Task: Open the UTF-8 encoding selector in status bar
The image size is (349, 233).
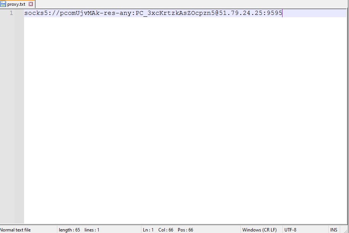Action: point(290,230)
